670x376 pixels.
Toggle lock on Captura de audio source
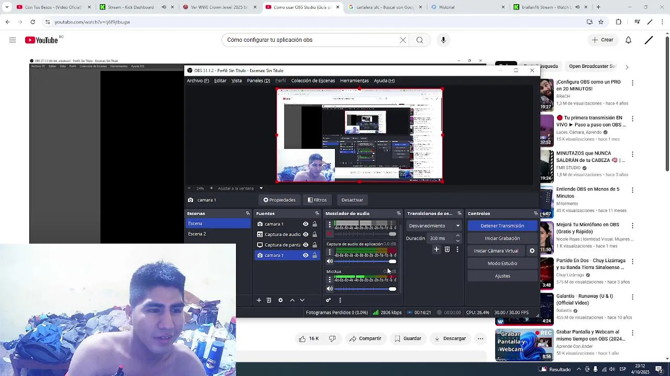(315, 234)
